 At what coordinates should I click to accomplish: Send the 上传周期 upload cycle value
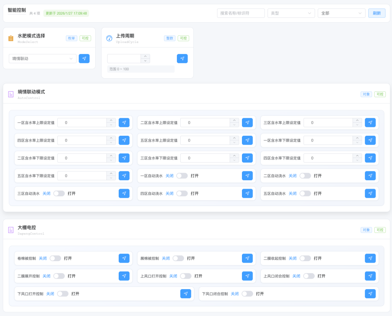(x=182, y=59)
